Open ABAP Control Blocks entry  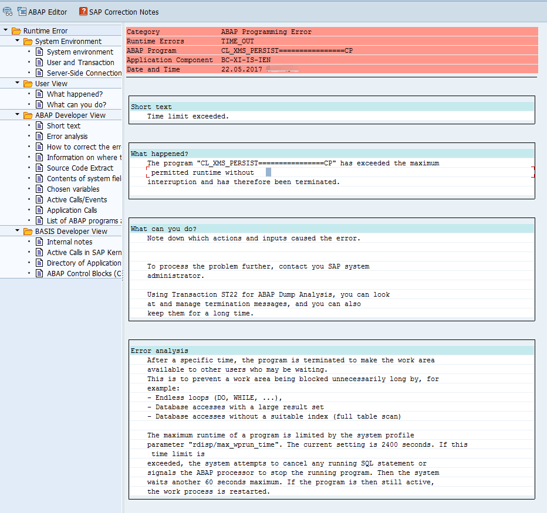(84, 274)
